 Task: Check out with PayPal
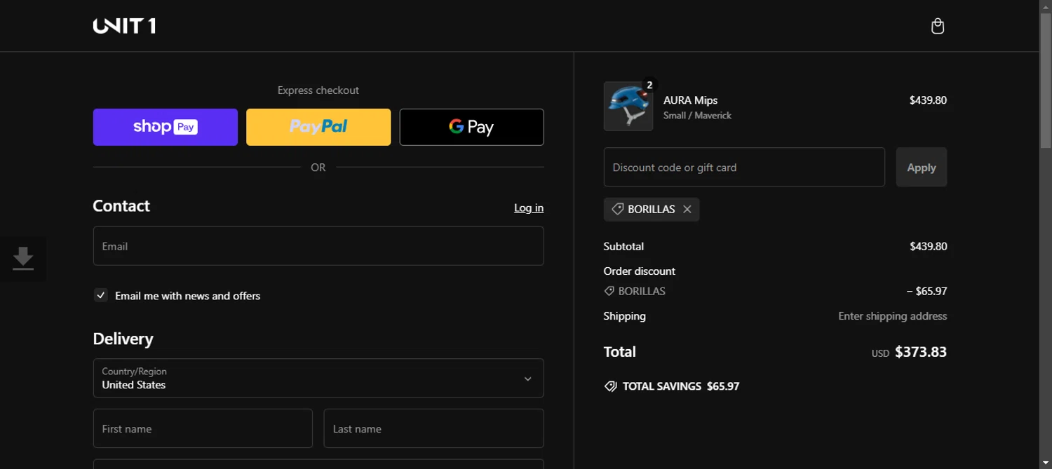318,127
